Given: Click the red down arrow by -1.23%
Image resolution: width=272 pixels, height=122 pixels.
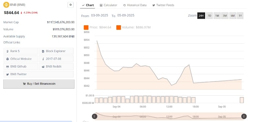Looking at the screenshot, I should pyautogui.click(x=21, y=13).
